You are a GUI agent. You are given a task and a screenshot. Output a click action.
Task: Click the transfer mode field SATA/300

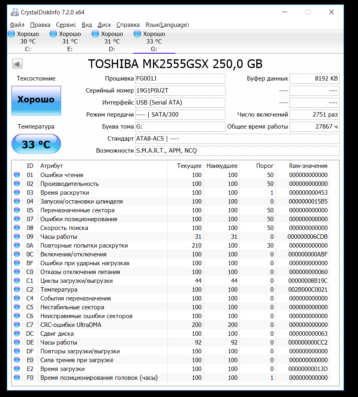point(180,115)
